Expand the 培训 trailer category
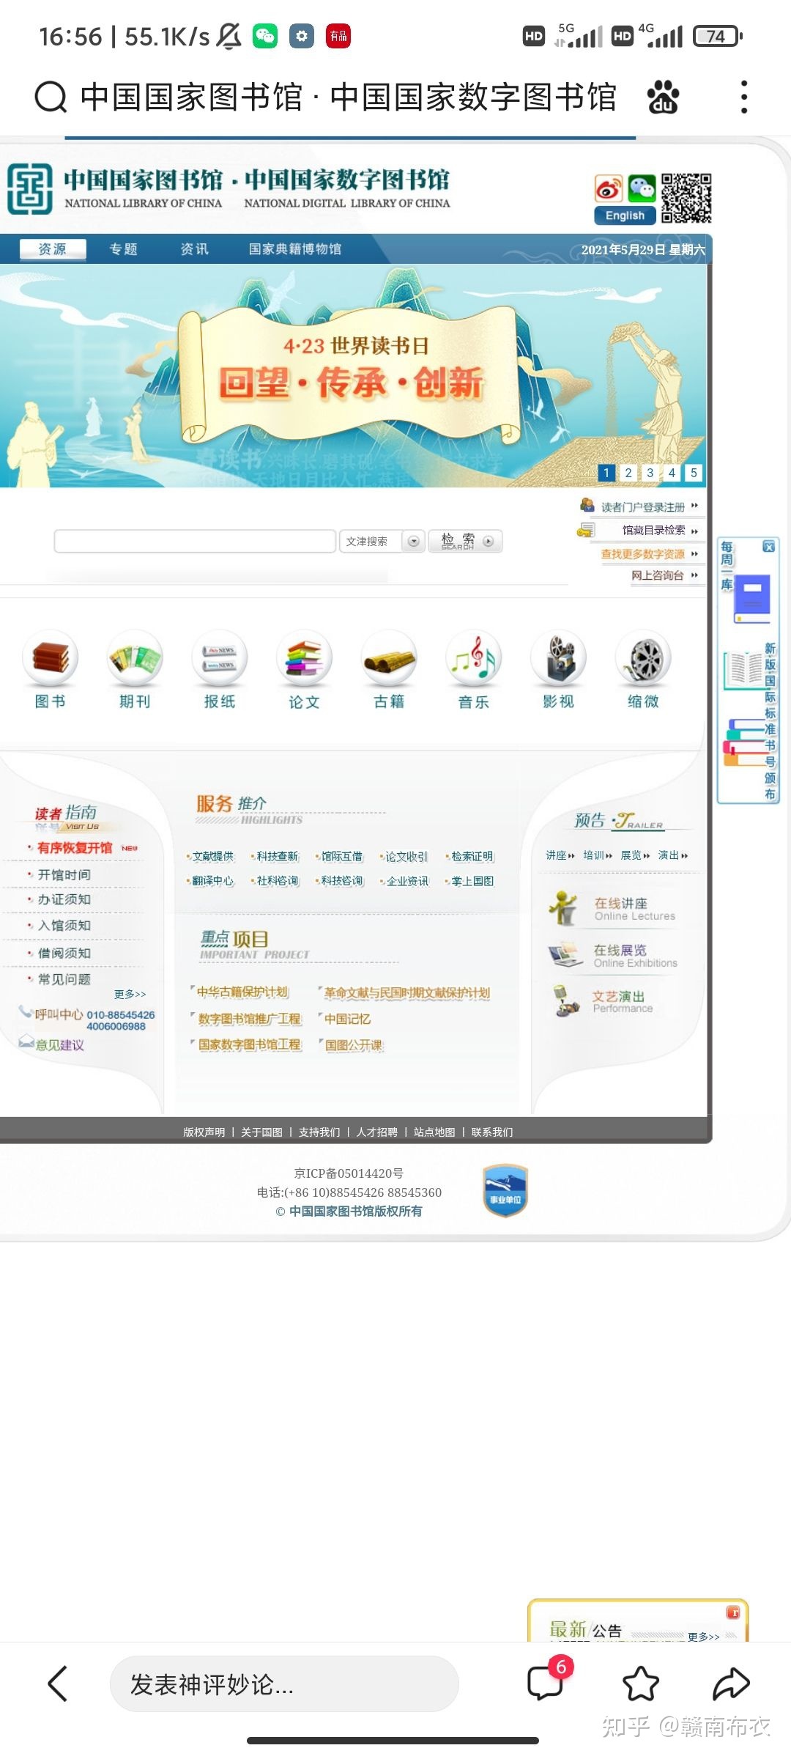The image size is (791, 1759). pyautogui.click(x=598, y=855)
